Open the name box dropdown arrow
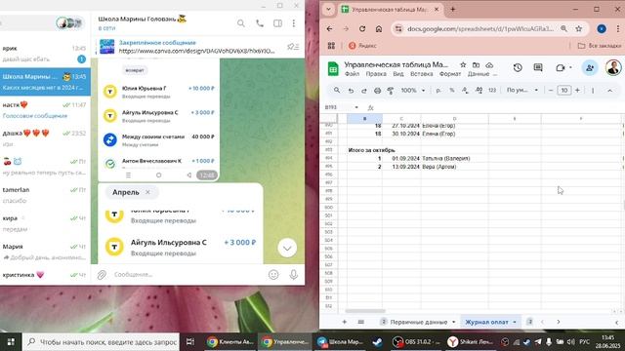The height and width of the screenshot is (351, 625). tap(356, 107)
